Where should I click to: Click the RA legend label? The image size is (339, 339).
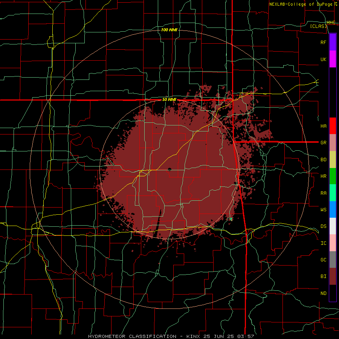[323, 193]
